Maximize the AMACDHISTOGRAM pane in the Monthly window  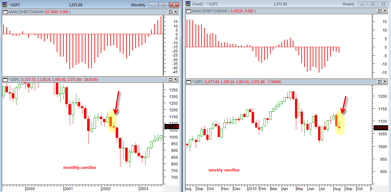(x=170, y=12)
